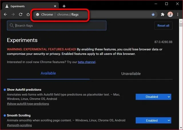Viewport: 183px width, 130px height.
Task: Open Smooth Scrolling Enabled dropdown
Action: click(153, 120)
